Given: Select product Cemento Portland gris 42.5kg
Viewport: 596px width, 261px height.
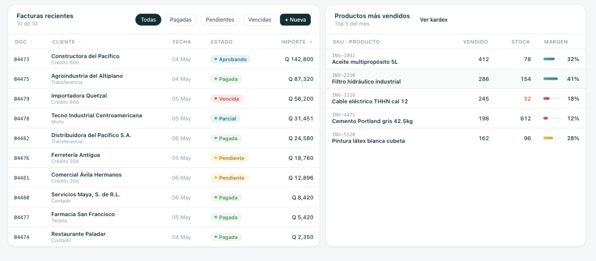Looking at the screenshot, I should click(x=372, y=121).
